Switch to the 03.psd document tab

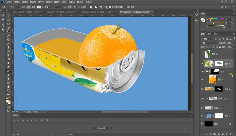click(60, 12)
